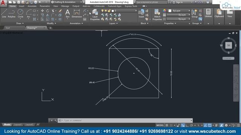This screenshot has height=135, width=241.
Task: Select the Line draw tool
Action: pos(4,13)
